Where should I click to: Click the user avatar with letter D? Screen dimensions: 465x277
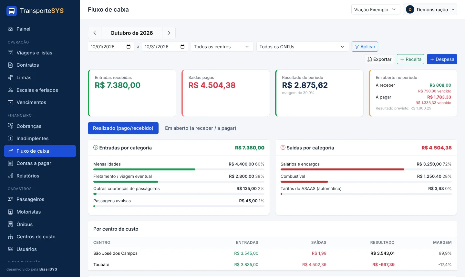point(410,10)
